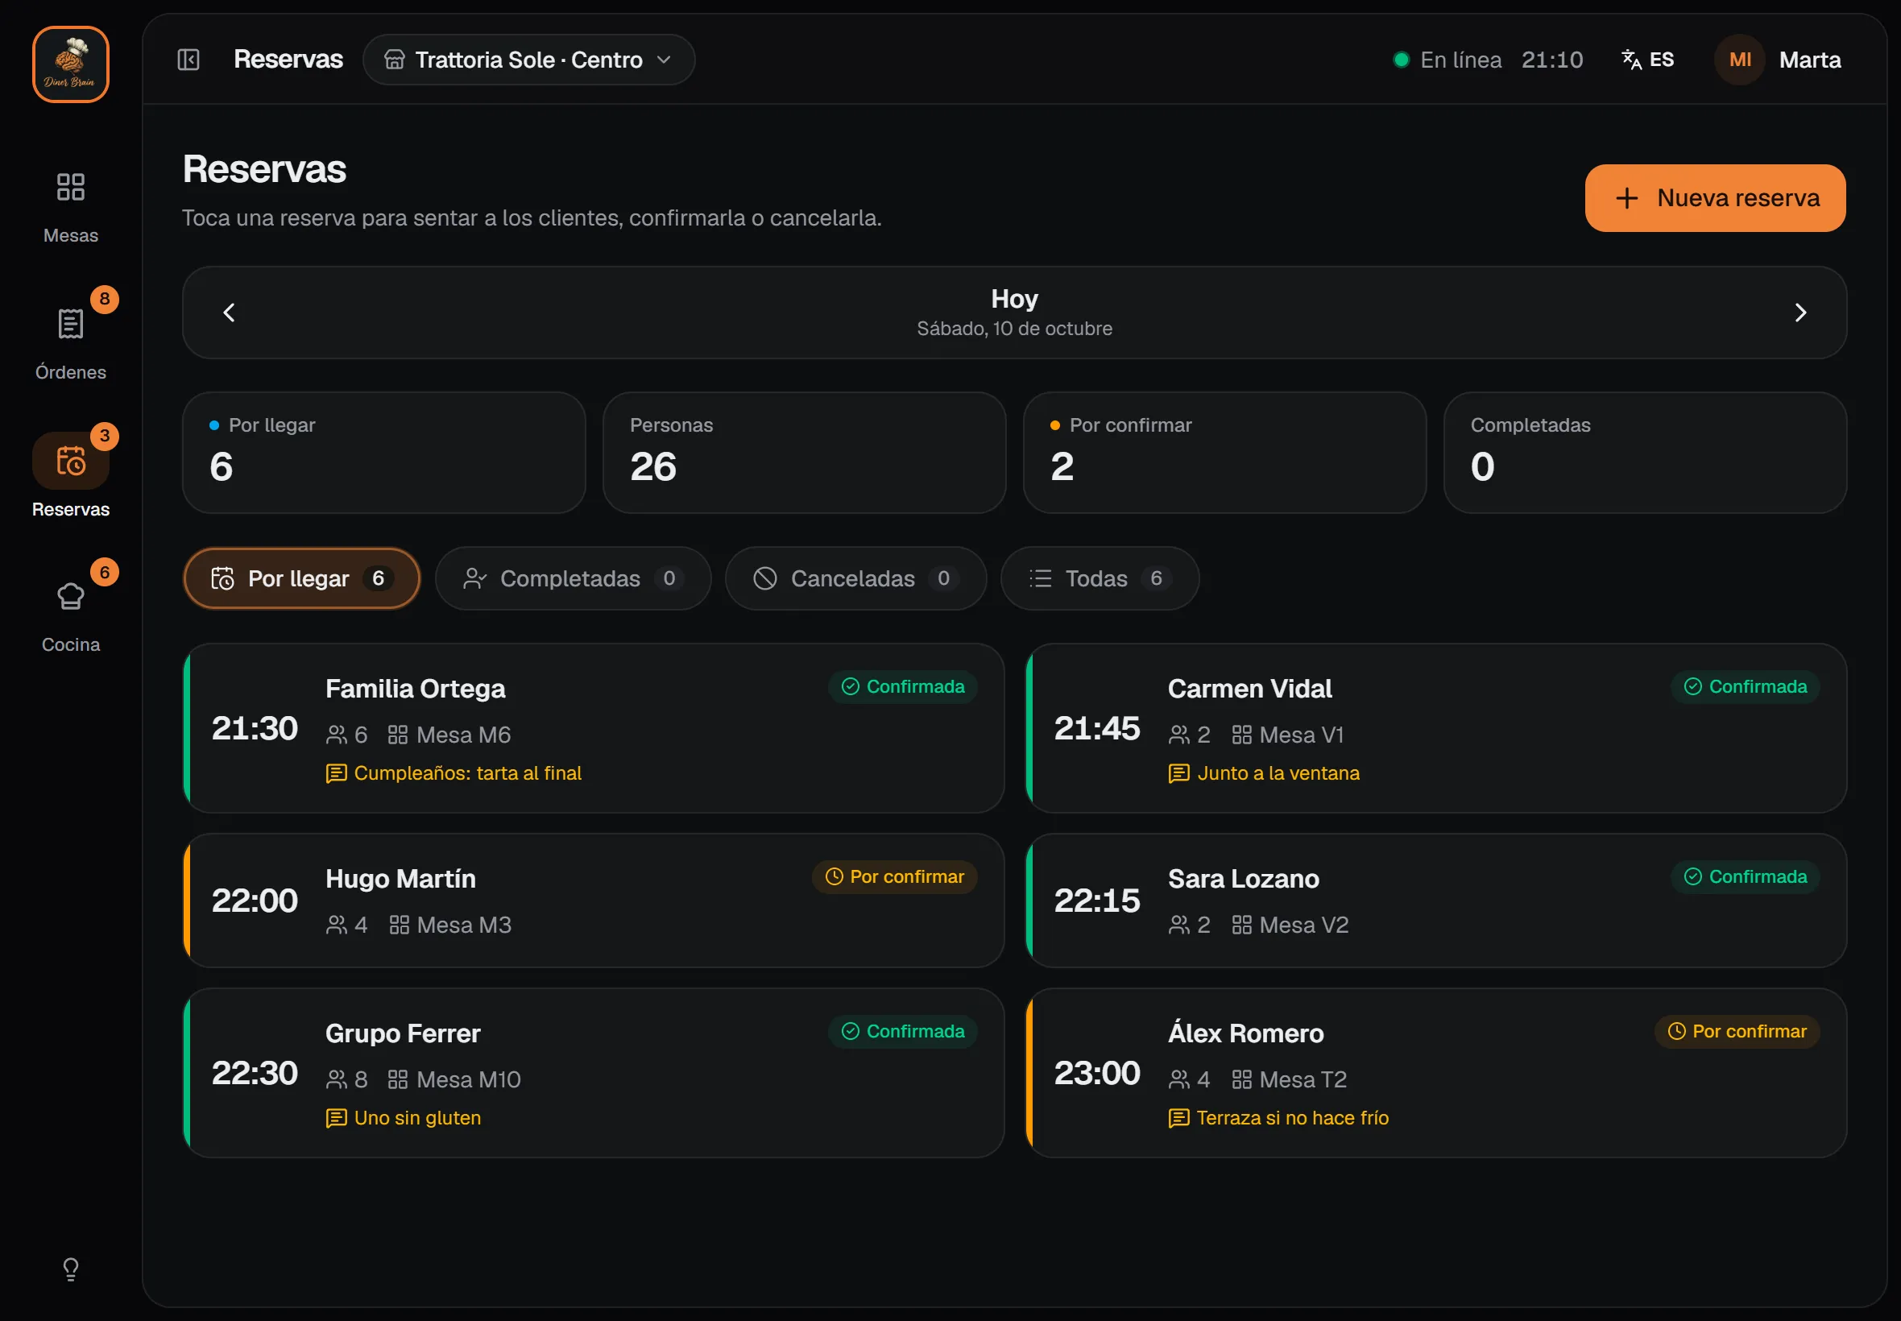Click note icon on Álex Romero card

[x=1178, y=1118]
